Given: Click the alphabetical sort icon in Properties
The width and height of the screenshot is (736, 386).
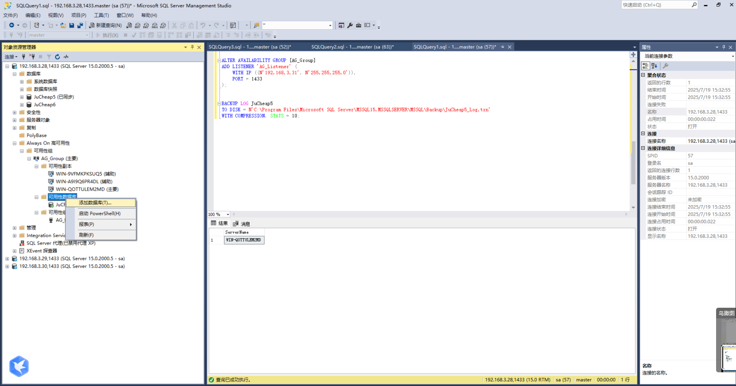Looking at the screenshot, I should pyautogui.click(x=654, y=66).
